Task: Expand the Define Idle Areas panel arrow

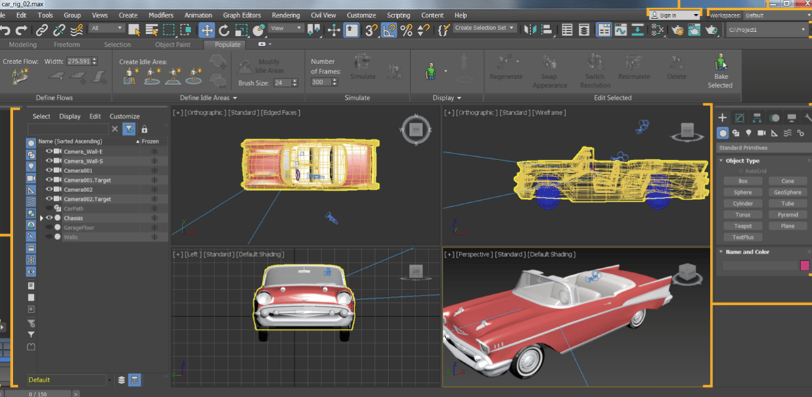Action: 234,98
